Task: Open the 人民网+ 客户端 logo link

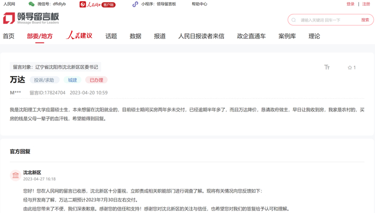Action: tap(97, 4)
